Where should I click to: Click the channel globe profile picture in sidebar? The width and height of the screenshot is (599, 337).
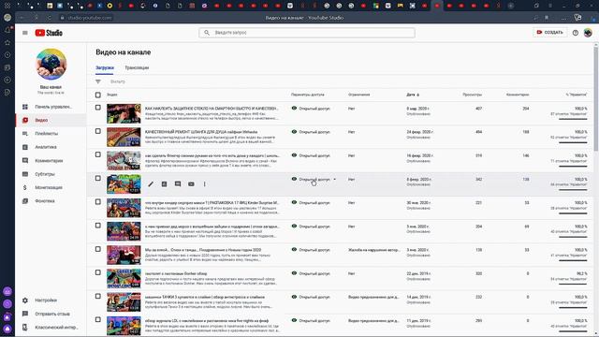click(x=51, y=64)
